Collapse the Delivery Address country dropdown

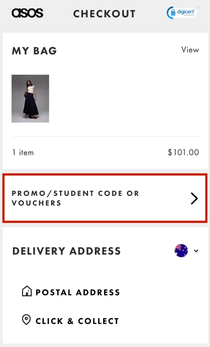(x=196, y=251)
